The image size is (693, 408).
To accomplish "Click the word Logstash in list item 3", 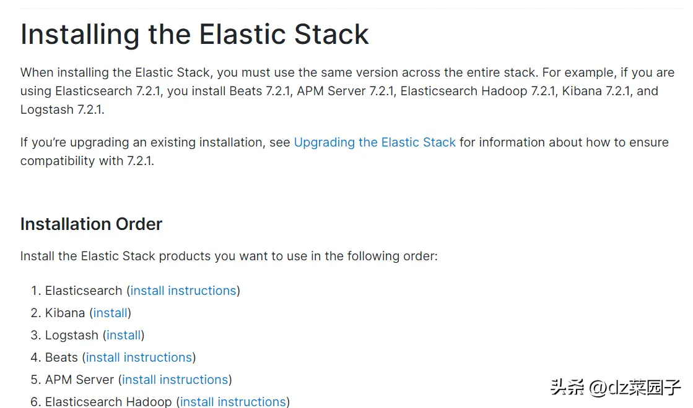I will (x=72, y=335).
